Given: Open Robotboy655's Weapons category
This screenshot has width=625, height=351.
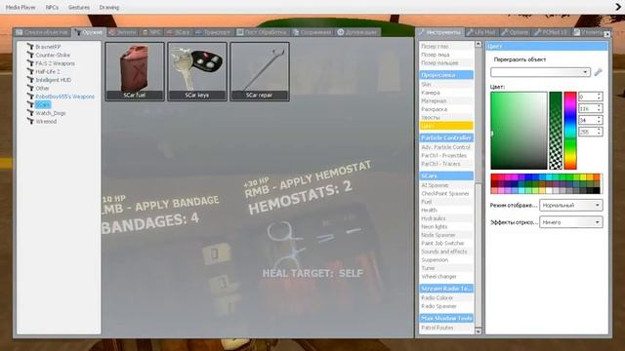Looking at the screenshot, I should pos(65,97).
